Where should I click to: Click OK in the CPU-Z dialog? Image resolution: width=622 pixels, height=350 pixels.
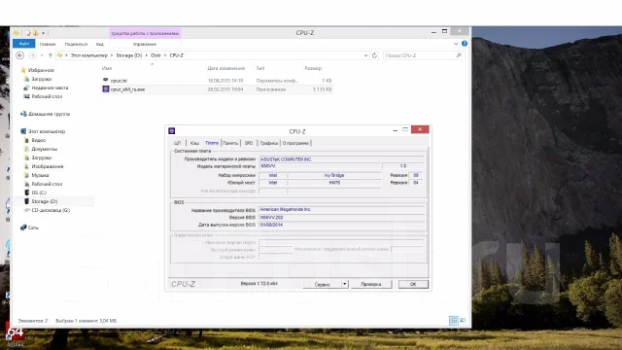pyautogui.click(x=413, y=284)
